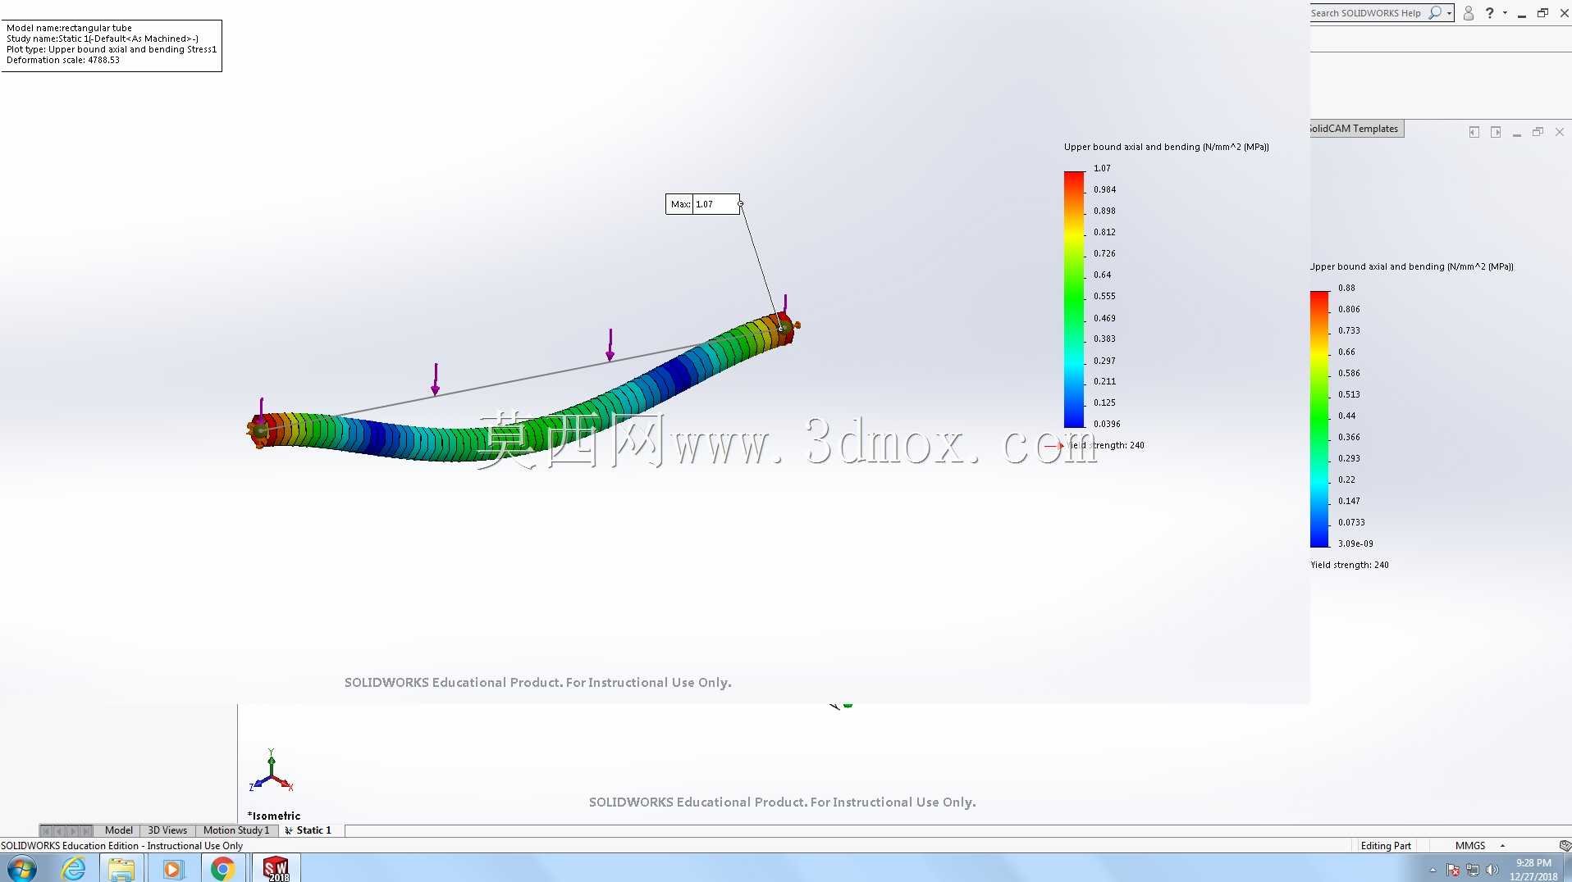The image size is (1572, 882).
Task: Click the purple load arrow near beam middle
Action: click(x=610, y=344)
